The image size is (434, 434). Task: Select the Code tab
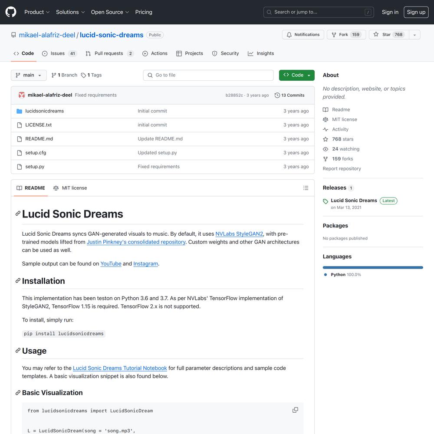(24, 53)
